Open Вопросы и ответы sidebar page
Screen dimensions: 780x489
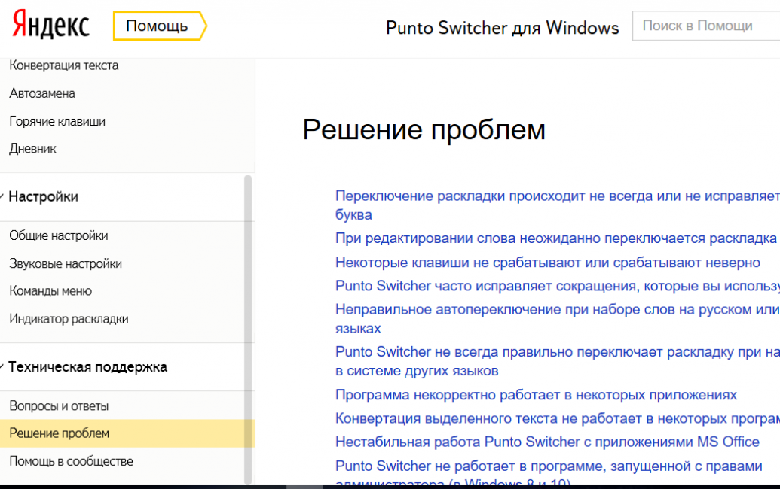(x=60, y=405)
